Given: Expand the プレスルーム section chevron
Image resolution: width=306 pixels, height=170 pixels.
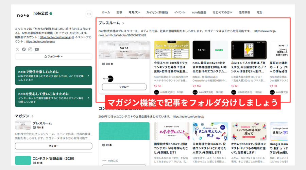Looking at the screenshot, I should [123, 23].
